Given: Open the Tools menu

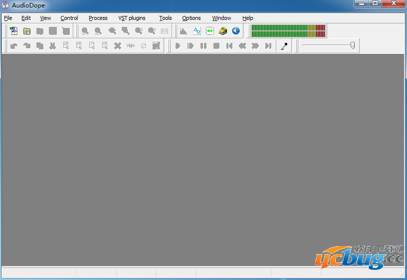Looking at the screenshot, I should tap(165, 18).
